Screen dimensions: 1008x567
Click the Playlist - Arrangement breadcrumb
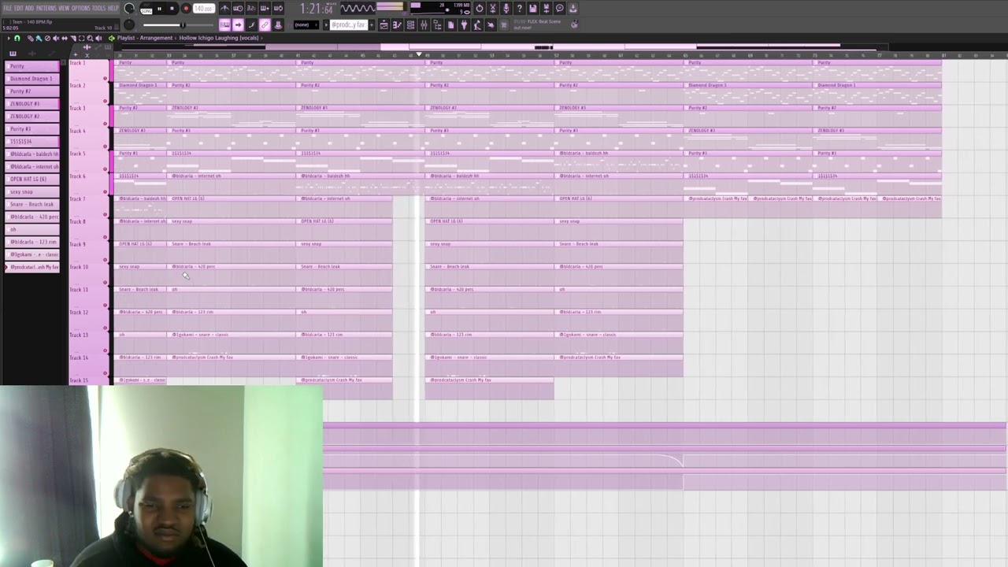(x=145, y=38)
